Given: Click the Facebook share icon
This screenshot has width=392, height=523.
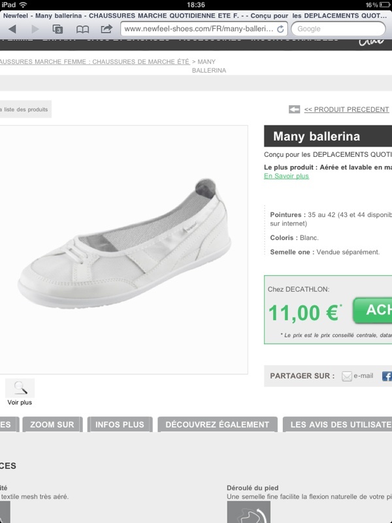Looking at the screenshot, I should [387, 376].
